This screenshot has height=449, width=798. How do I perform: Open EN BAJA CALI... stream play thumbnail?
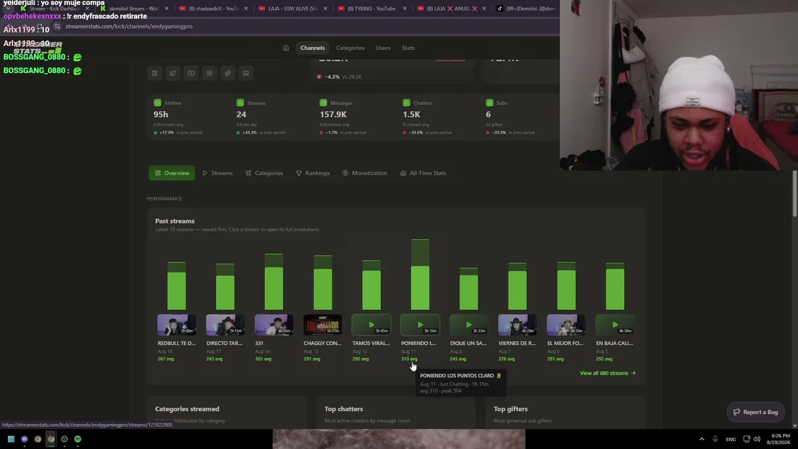tap(614, 325)
